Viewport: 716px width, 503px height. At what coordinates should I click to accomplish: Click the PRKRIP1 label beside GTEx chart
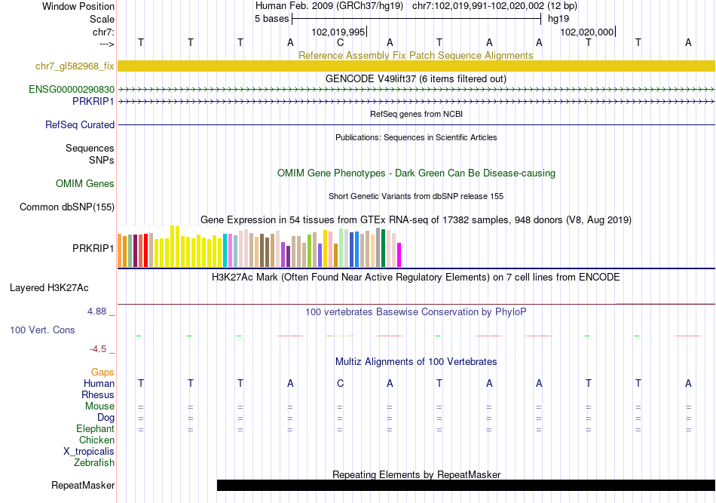pos(93,248)
